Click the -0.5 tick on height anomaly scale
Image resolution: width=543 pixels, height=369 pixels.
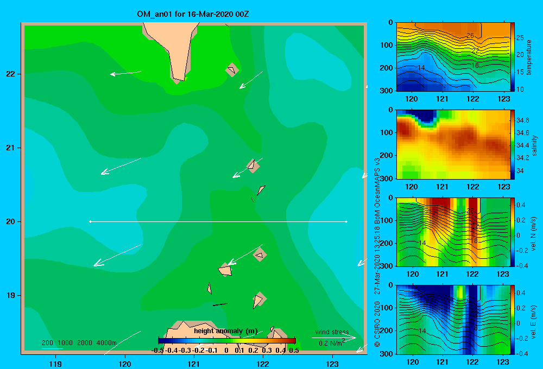(x=157, y=351)
